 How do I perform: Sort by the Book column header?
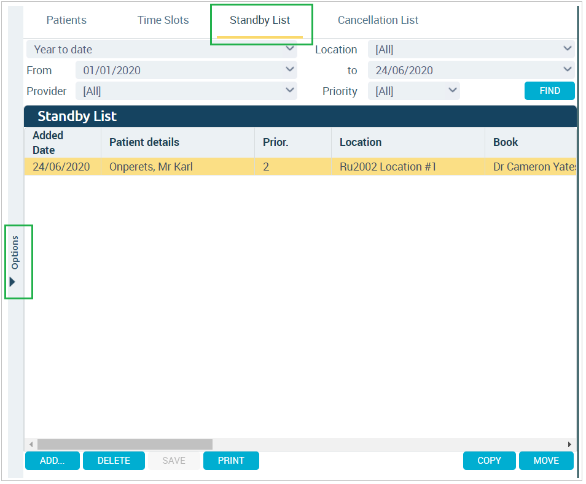pyautogui.click(x=531, y=142)
